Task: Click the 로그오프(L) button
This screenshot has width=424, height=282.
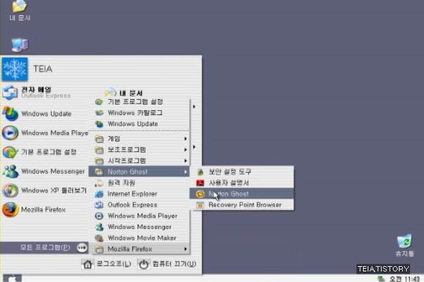Action: [107, 264]
